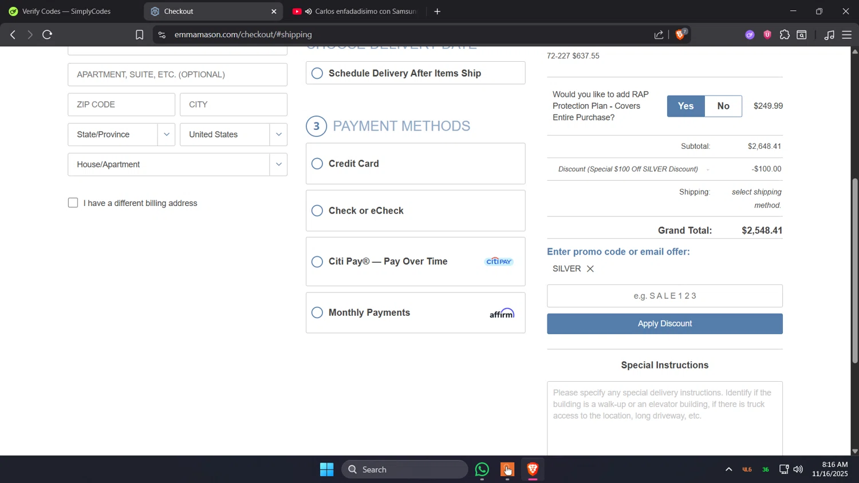Open the State/Province dropdown

click(x=121, y=134)
